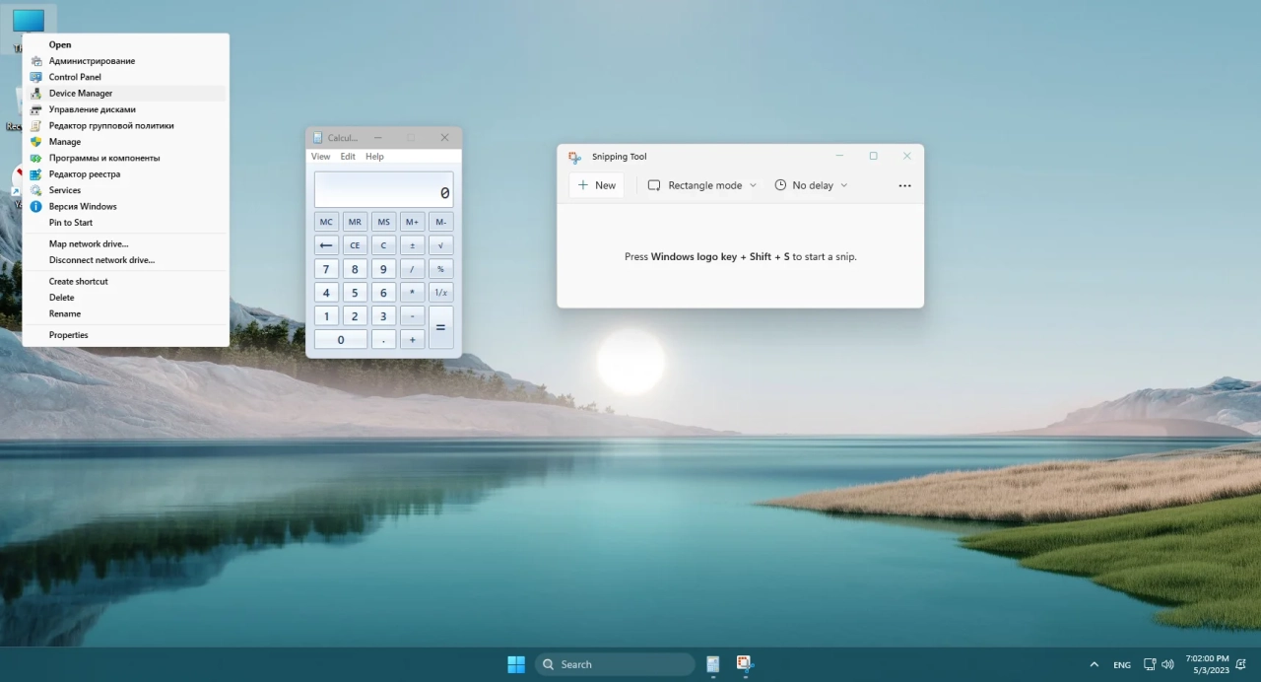This screenshot has height=682, width=1261.
Task: Click the Manage shield icon
Action: click(x=36, y=142)
